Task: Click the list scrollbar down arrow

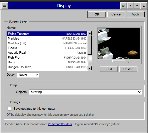Action: [90, 68]
